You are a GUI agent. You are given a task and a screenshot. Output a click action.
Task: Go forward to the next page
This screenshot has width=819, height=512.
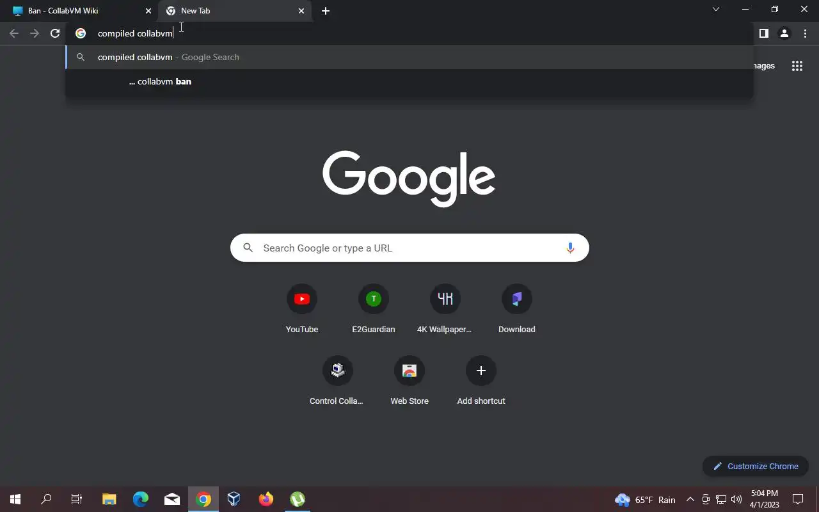(35, 33)
